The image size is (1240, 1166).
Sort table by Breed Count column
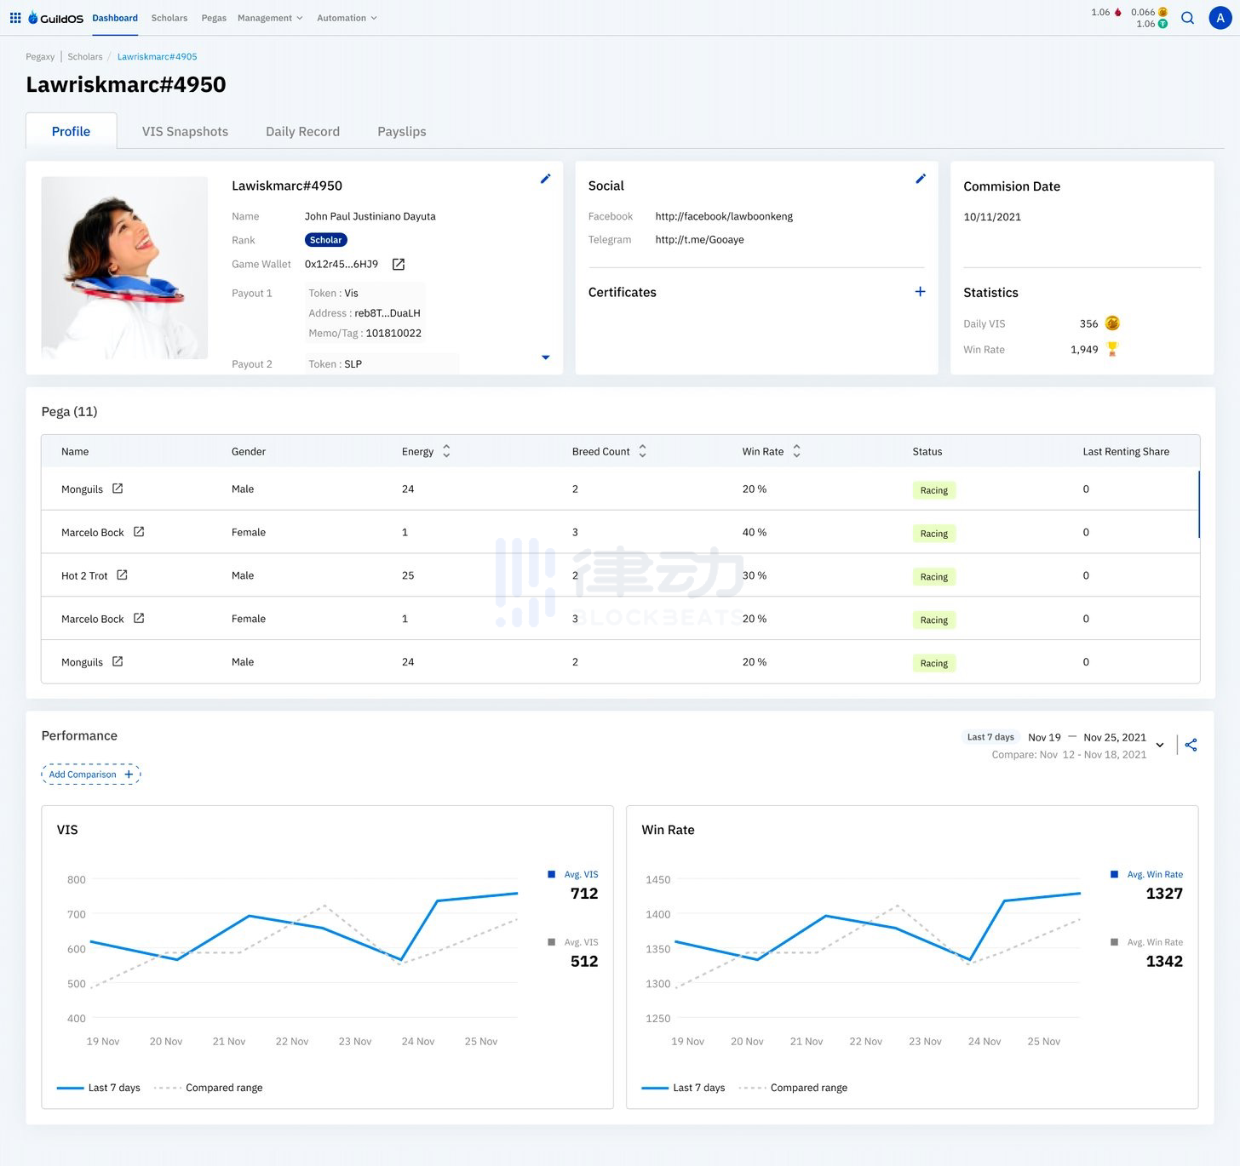[x=642, y=451]
